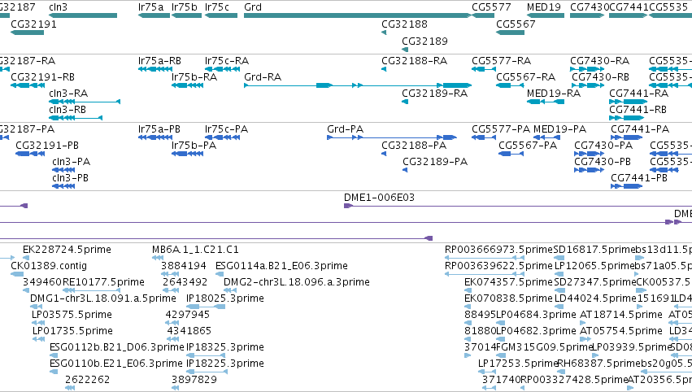This screenshot has width=692, height=392.
Task: Click the CG7441-RA transcript label
Action: (x=638, y=94)
